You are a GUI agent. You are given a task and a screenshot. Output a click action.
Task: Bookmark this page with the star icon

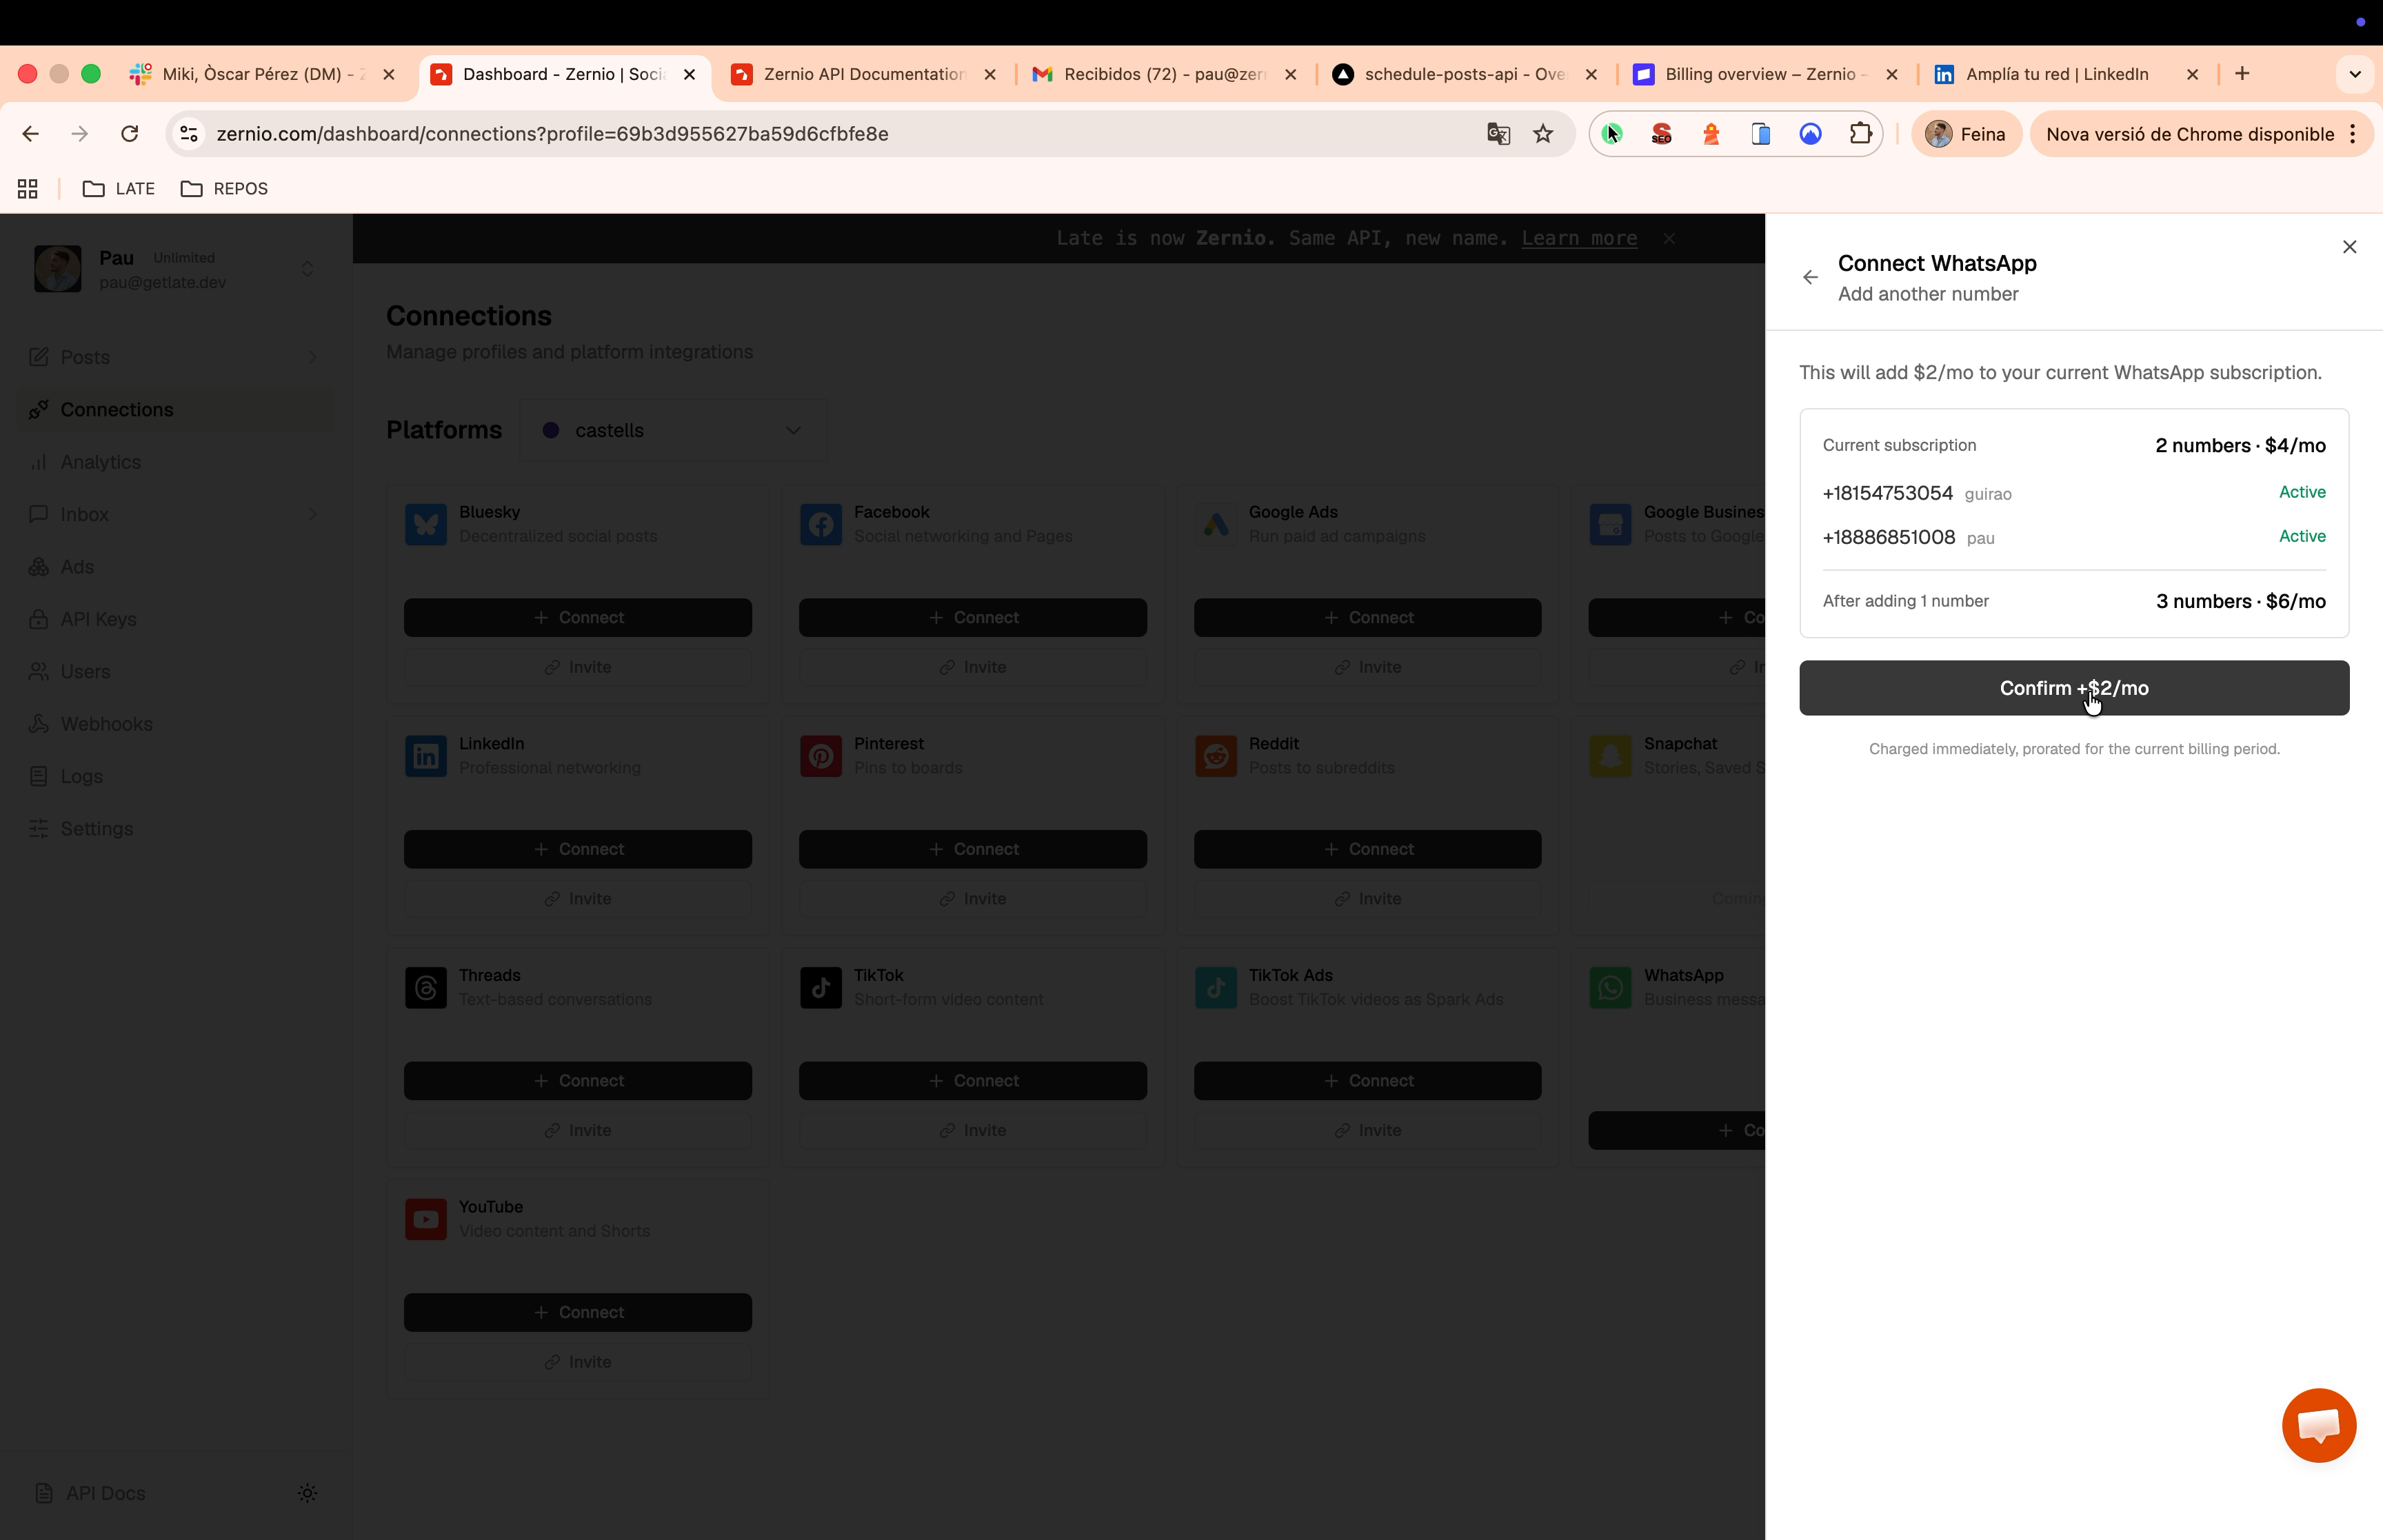[1543, 134]
